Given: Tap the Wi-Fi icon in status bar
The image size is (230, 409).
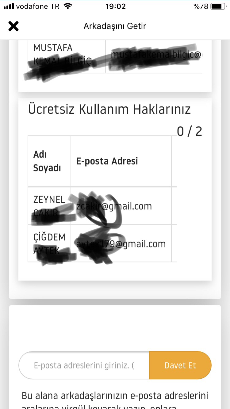Looking at the screenshot, I should pyautogui.click(x=68, y=6).
